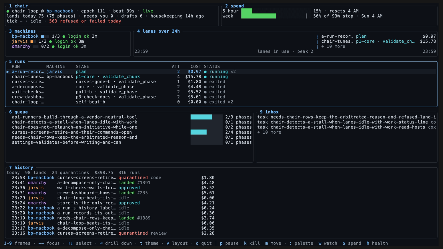Click jarvis's orange load indicator in machines
This screenshot has height=249, width=443.
(33, 41)
